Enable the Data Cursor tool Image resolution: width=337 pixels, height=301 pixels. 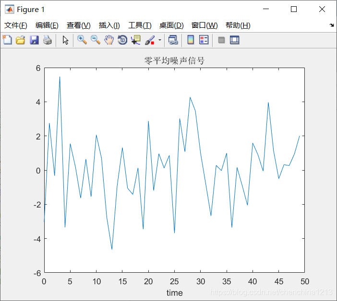[x=136, y=40]
